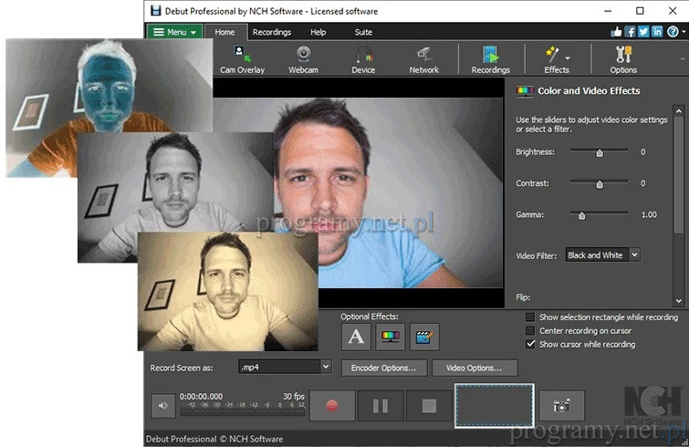Open the Suite tab
The height and width of the screenshot is (447, 689).
[363, 32]
